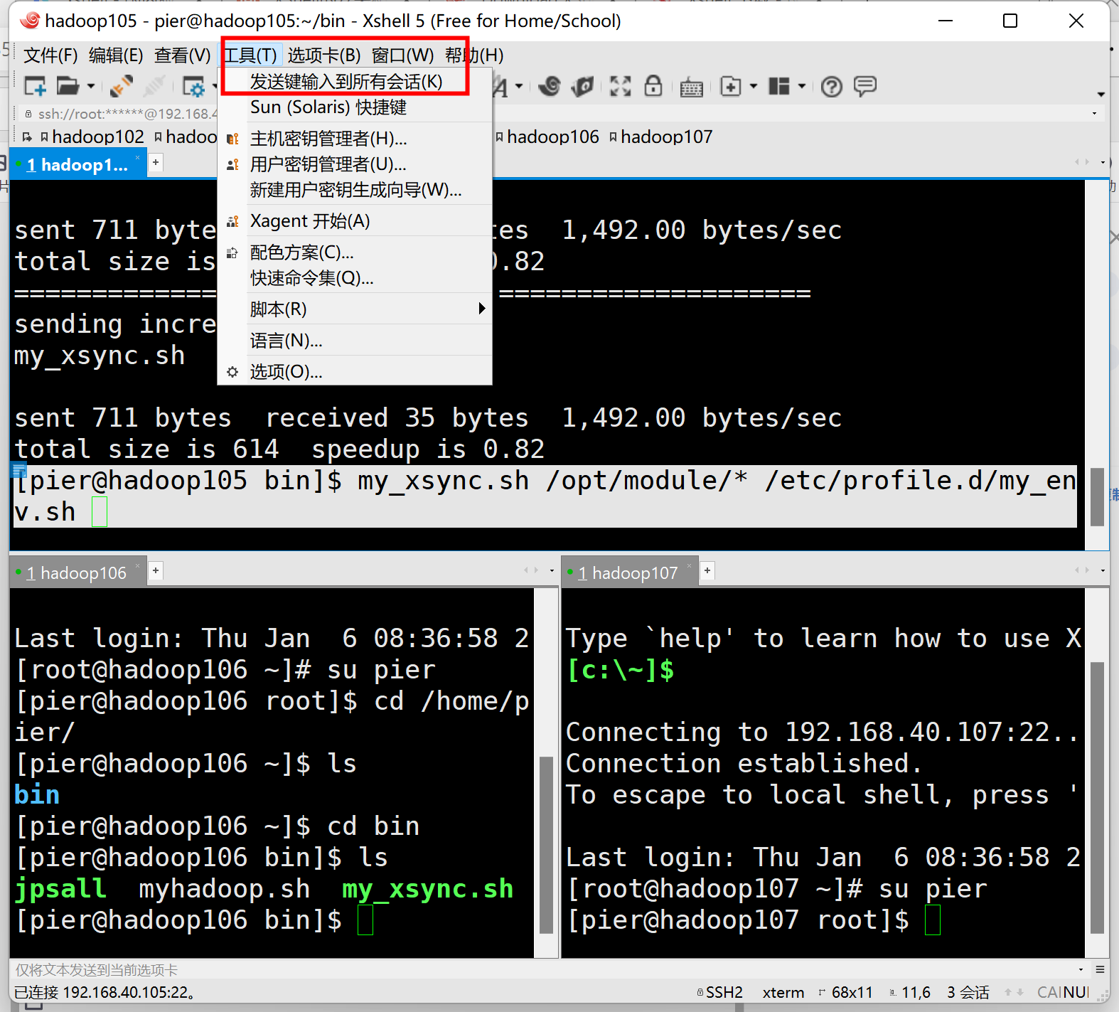Click the feedback speech-bubble icon
Screen dimensions: 1119x1012
pos(865,87)
